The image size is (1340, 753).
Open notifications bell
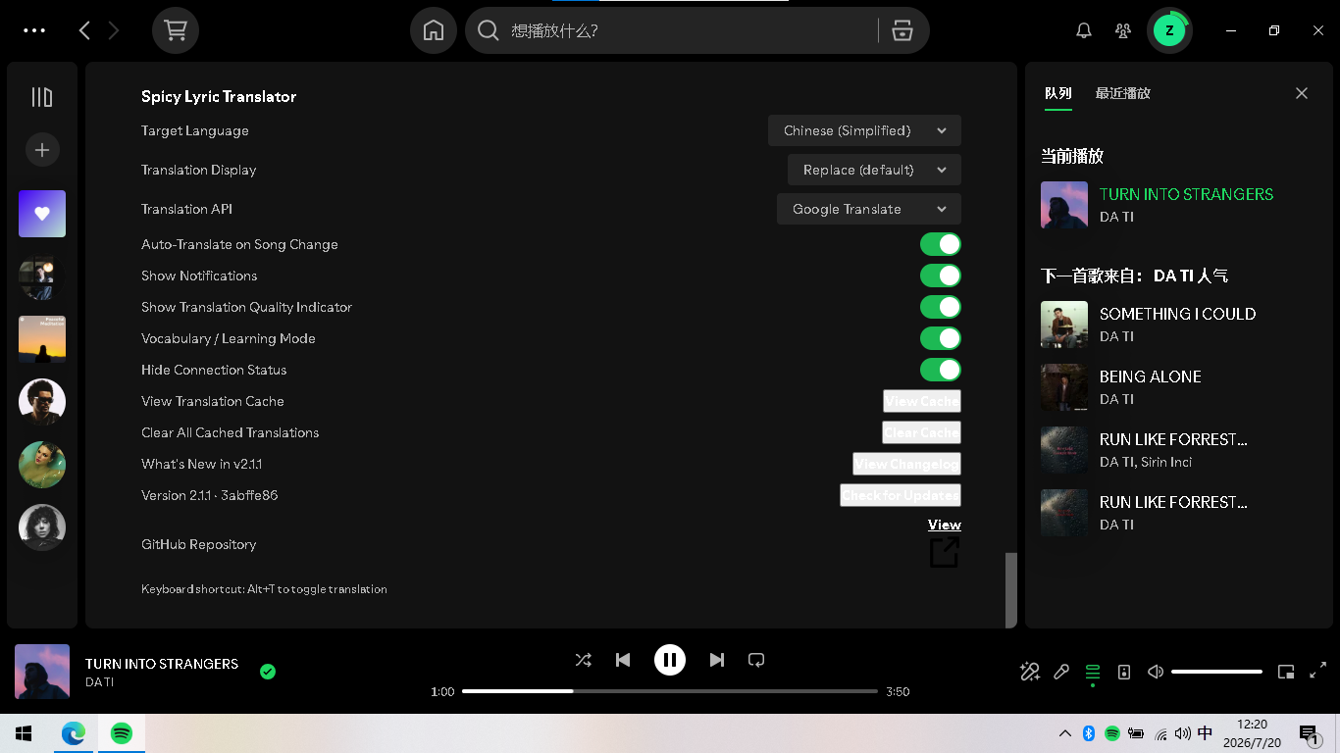point(1084,30)
